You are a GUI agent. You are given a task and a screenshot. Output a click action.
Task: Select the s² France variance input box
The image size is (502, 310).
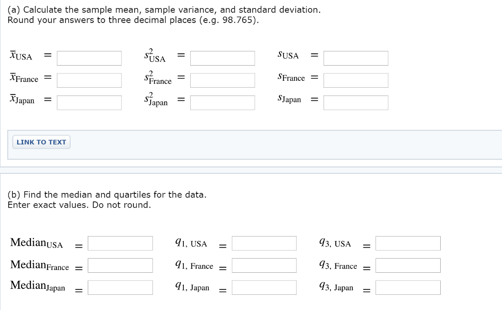click(223, 80)
